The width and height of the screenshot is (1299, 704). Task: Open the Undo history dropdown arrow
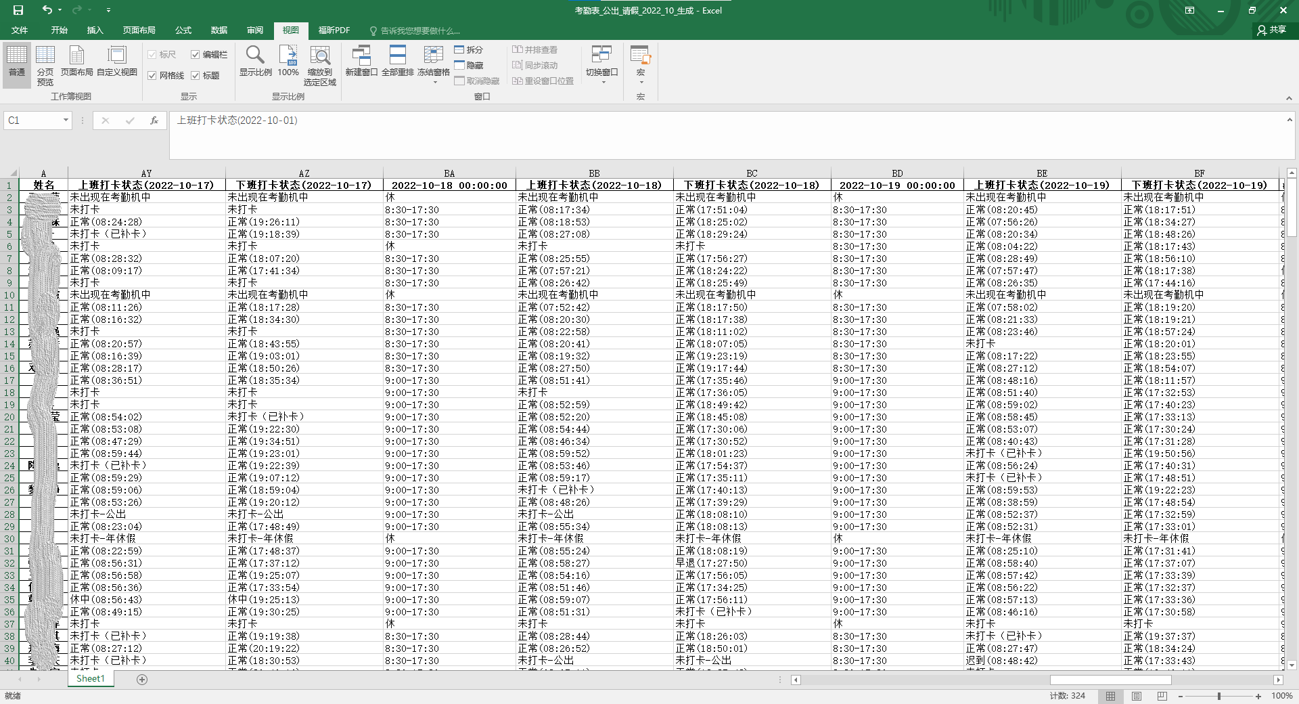pyautogui.click(x=60, y=10)
